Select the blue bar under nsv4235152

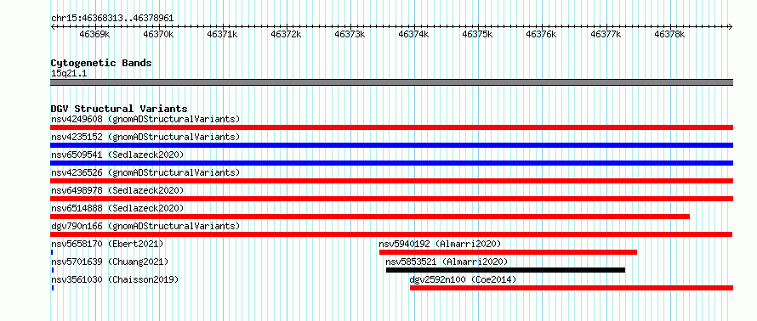(391, 145)
